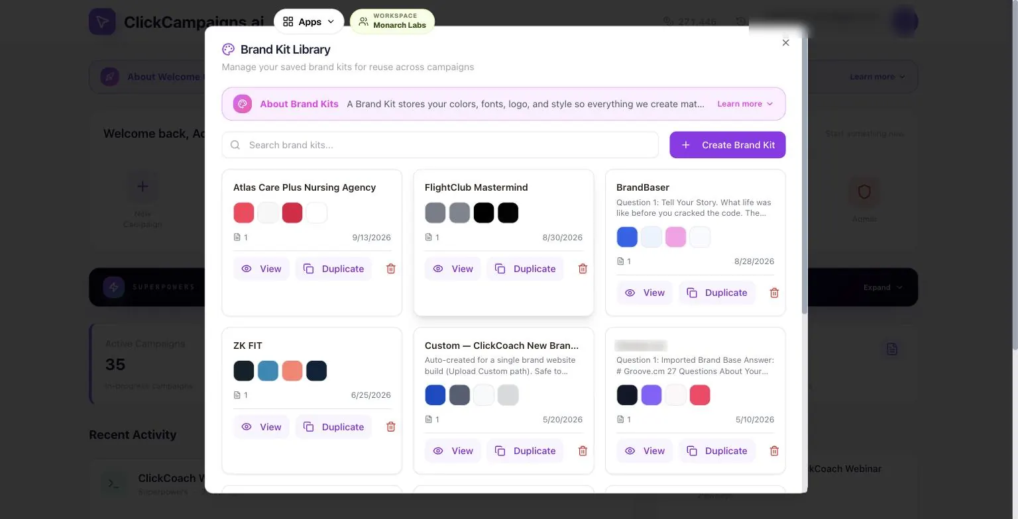This screenshot has width=1018, height=519.
Task: Delete the ZK FIT brand kit
Action: click(391, 427)
